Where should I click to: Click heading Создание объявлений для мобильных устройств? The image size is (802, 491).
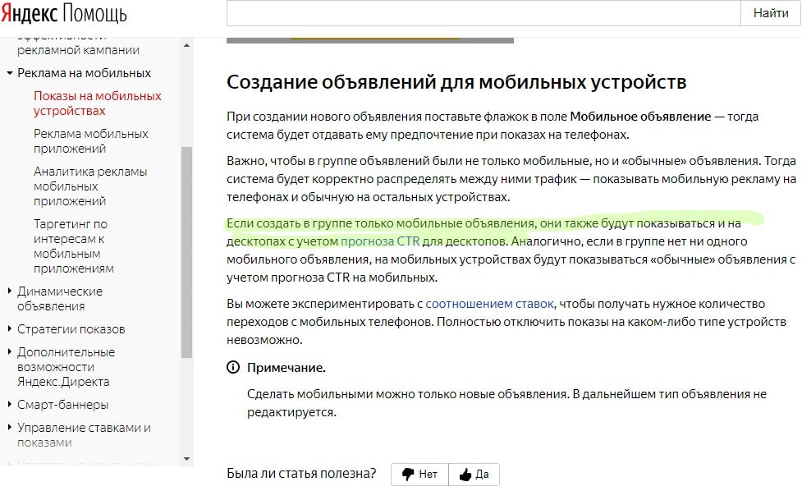tap(456, 82)
